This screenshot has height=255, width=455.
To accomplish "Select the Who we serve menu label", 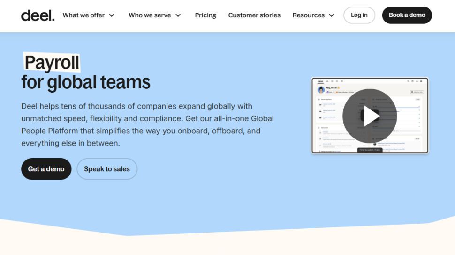I will tap(150, 15).
